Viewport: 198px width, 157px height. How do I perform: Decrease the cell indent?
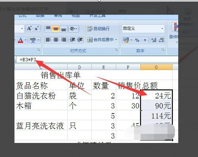point(72,40)
